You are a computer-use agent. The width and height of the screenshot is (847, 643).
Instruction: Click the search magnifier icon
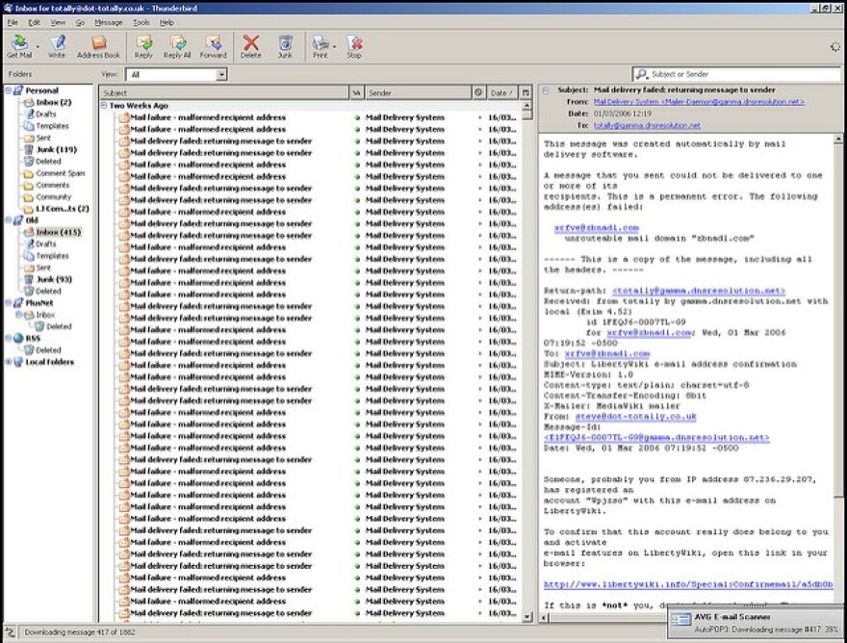tap(641, 74)
